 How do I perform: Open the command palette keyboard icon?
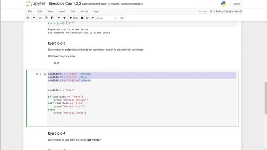(122, 18)
